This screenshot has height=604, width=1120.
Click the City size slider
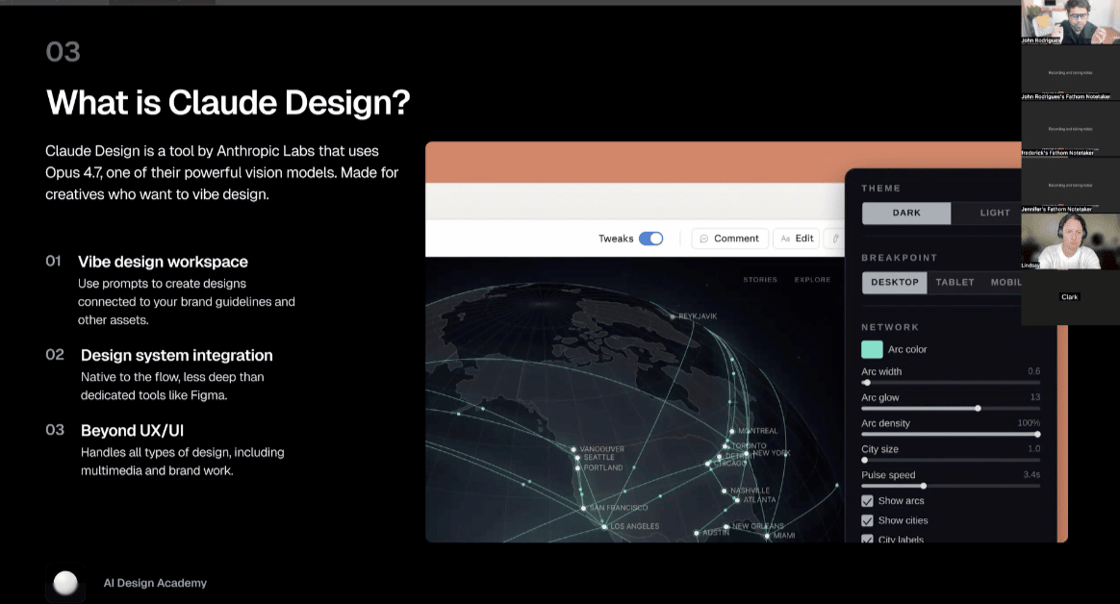[951, 460]
